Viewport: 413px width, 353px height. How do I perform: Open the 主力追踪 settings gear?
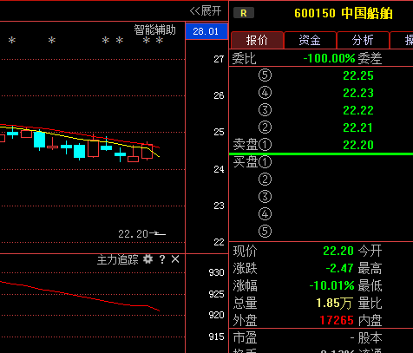click(x=147, y=259)
